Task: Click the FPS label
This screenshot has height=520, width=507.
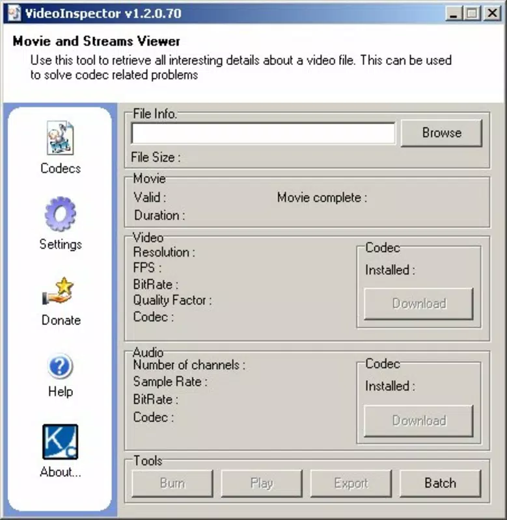Action: coord(147,268)
